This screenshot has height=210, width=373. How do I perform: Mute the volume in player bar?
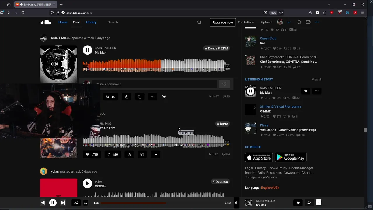coord(236,203)
